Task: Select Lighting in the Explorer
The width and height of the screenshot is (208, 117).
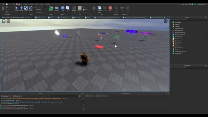Action: click(177, 27)
